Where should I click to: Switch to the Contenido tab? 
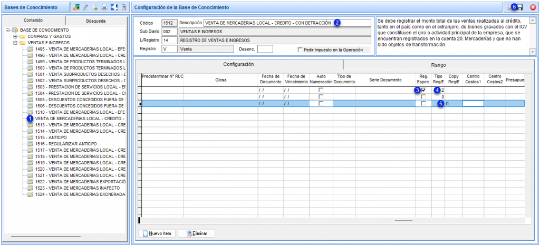click(33, 21)
